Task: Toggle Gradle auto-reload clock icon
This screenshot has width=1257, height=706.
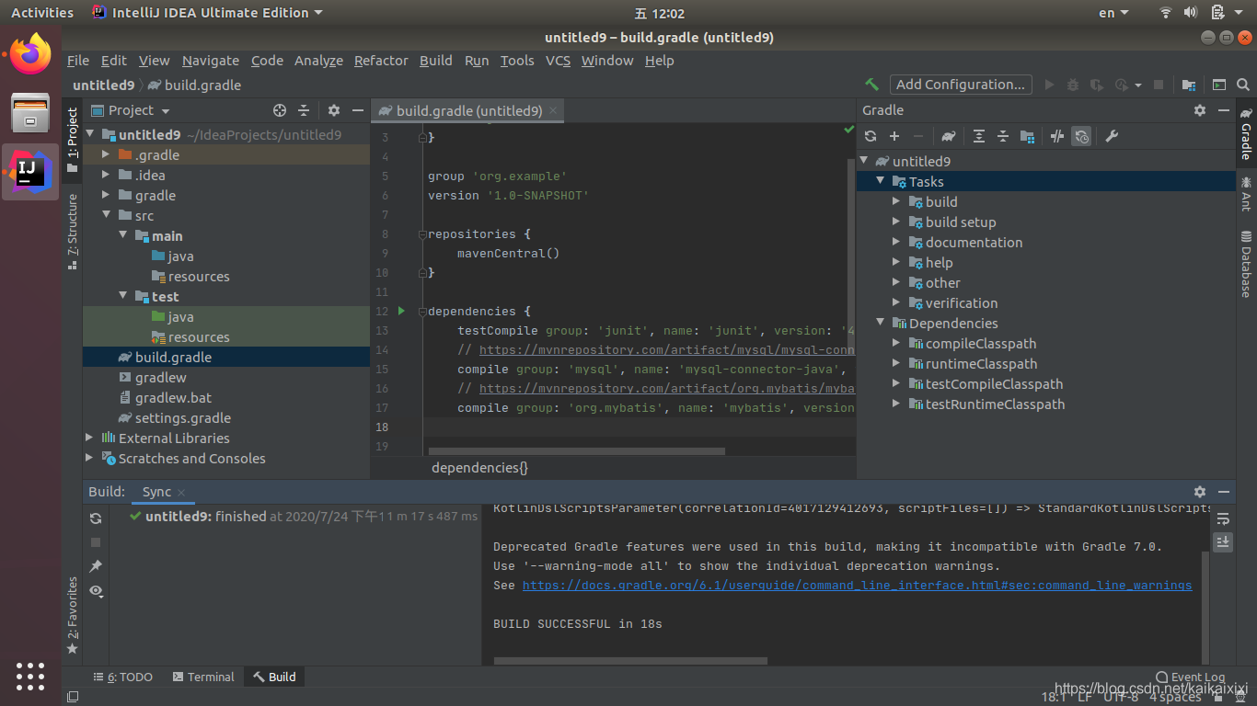Action: 1081,136
